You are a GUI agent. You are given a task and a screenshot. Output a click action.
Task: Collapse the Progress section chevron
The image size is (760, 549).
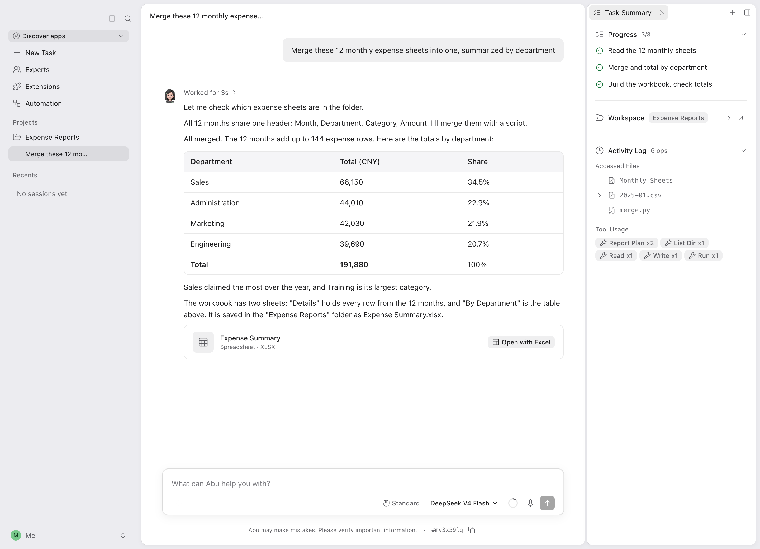click(x=744, y=35)
